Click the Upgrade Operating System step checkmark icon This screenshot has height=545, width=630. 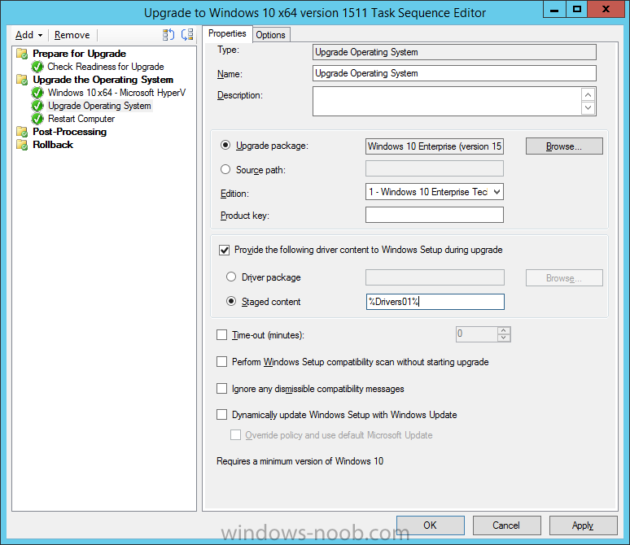(x=37, y=106)
